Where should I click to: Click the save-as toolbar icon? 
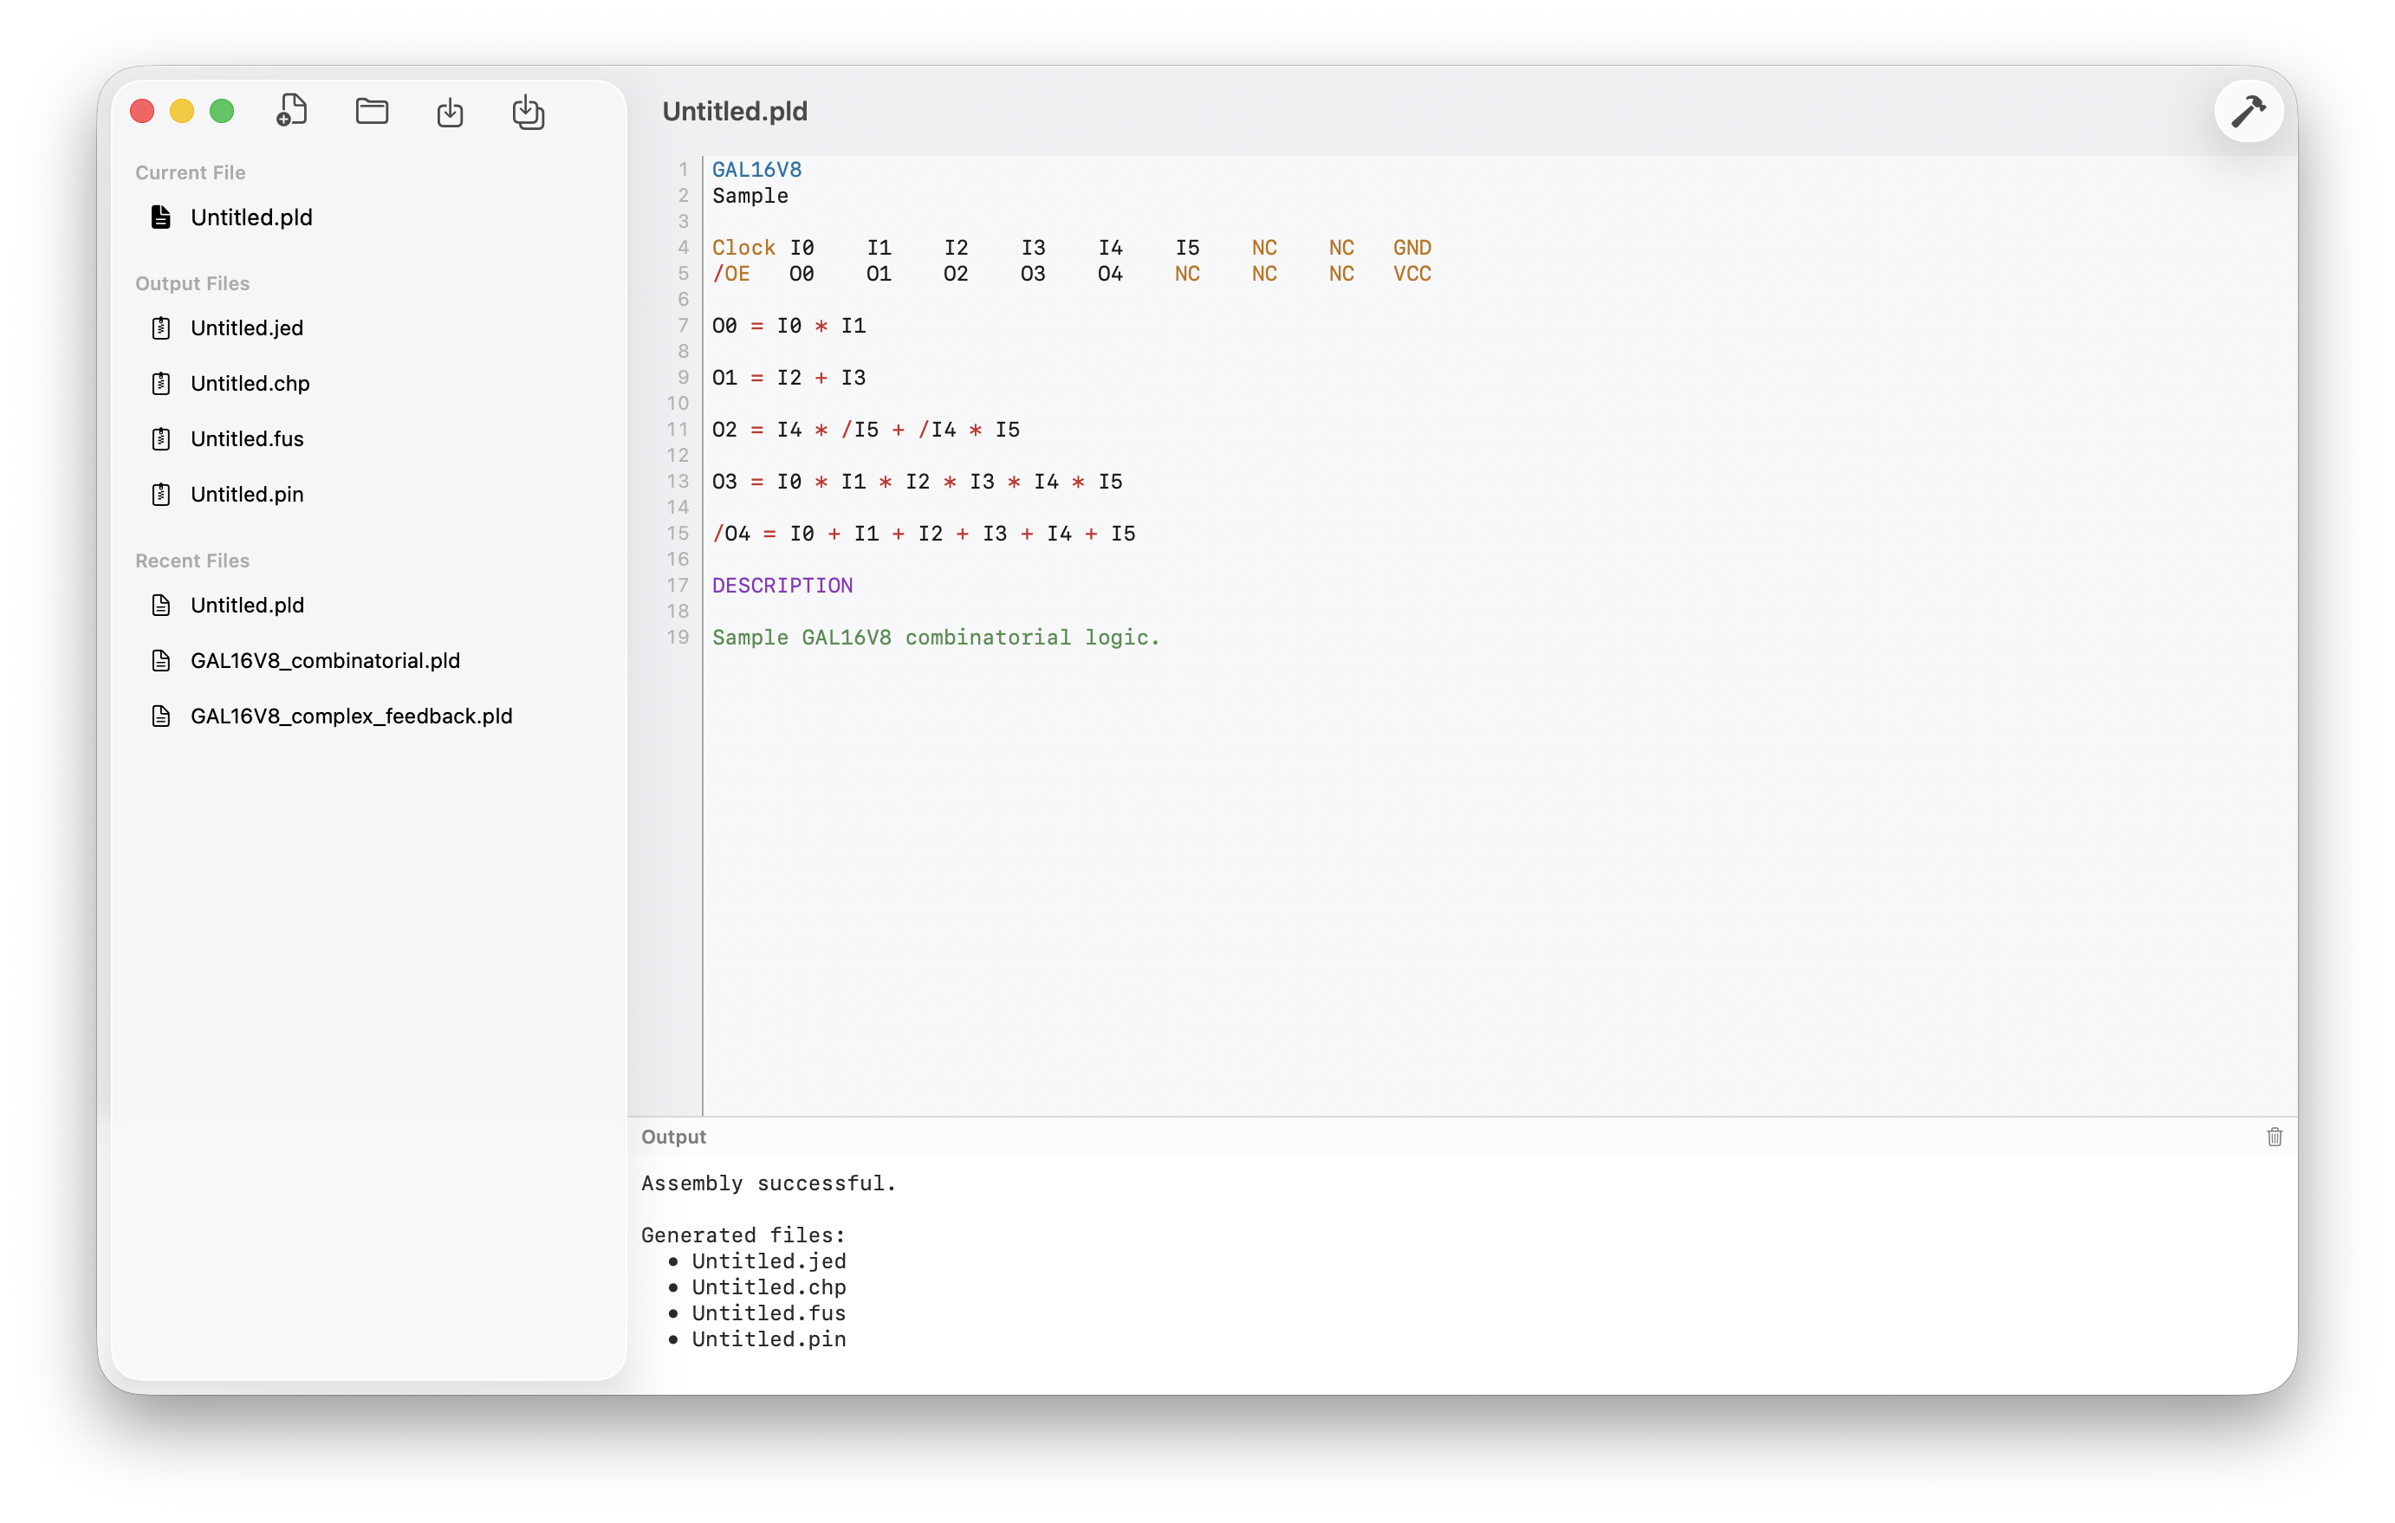coord(529,112)
